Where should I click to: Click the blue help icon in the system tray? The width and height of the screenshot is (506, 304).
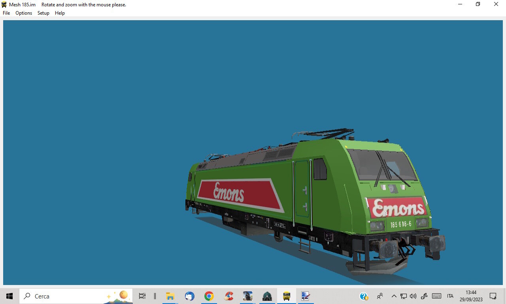click(x=364, y=296)
